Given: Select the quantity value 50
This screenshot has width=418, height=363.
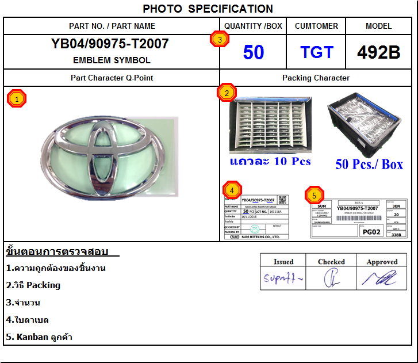Looking at the screenshot, I should click(254, 52).
